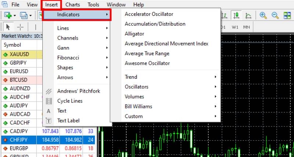The image size is (294, 157).
Task: Choose Average True Range from the list
Action: [147, 54]
